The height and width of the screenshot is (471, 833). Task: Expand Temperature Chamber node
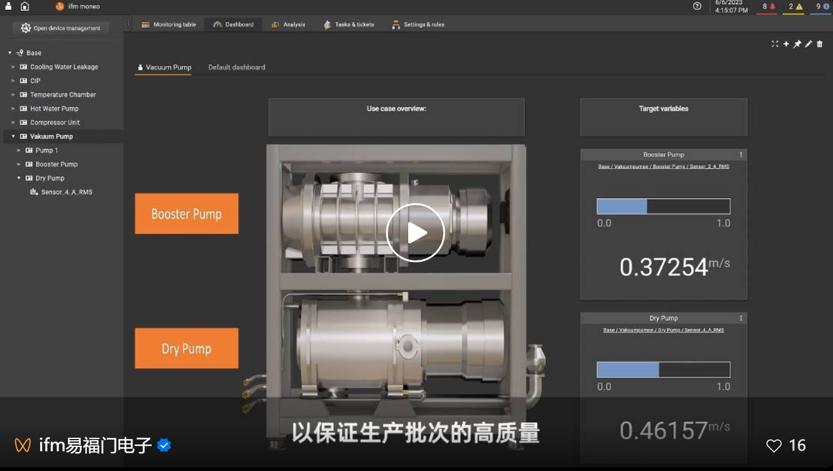point(13,95)
